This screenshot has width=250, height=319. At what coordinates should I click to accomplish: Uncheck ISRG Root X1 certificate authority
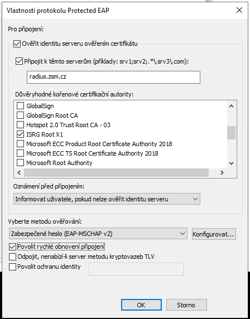point(20,134)
